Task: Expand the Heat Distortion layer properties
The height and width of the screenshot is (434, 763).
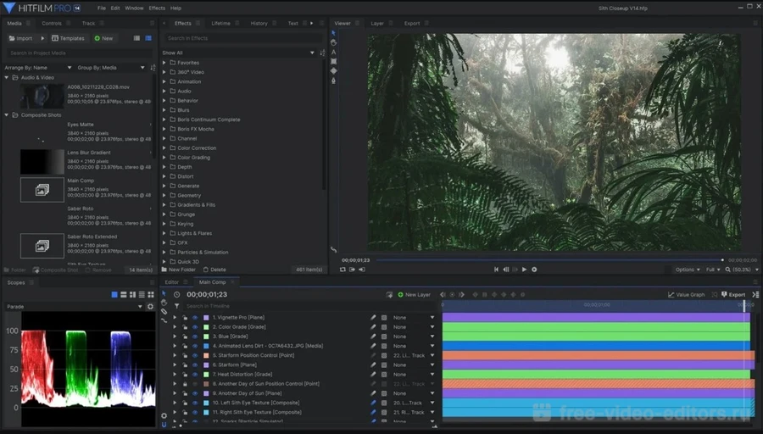Action: 175,374
